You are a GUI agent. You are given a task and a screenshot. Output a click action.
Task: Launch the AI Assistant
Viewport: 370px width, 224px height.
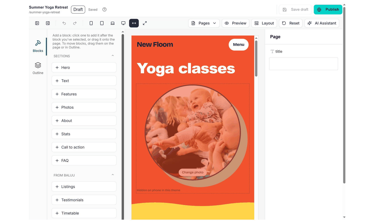pos(322,23)
